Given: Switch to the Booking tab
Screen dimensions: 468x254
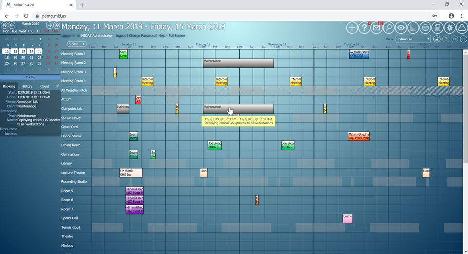Looking at the screenshot, I should coord(9,86).
